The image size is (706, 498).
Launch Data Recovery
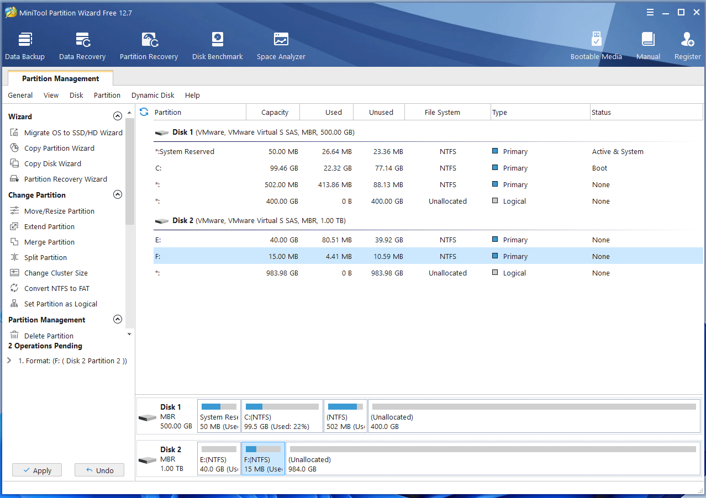tap(82, 46)
